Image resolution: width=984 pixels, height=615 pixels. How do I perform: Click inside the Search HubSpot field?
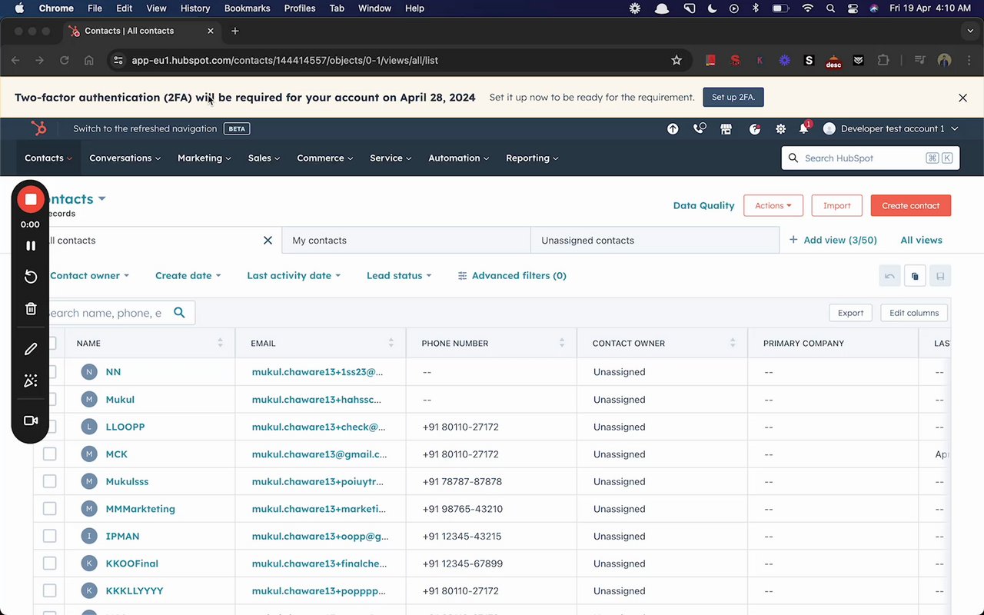click(869, 158)
